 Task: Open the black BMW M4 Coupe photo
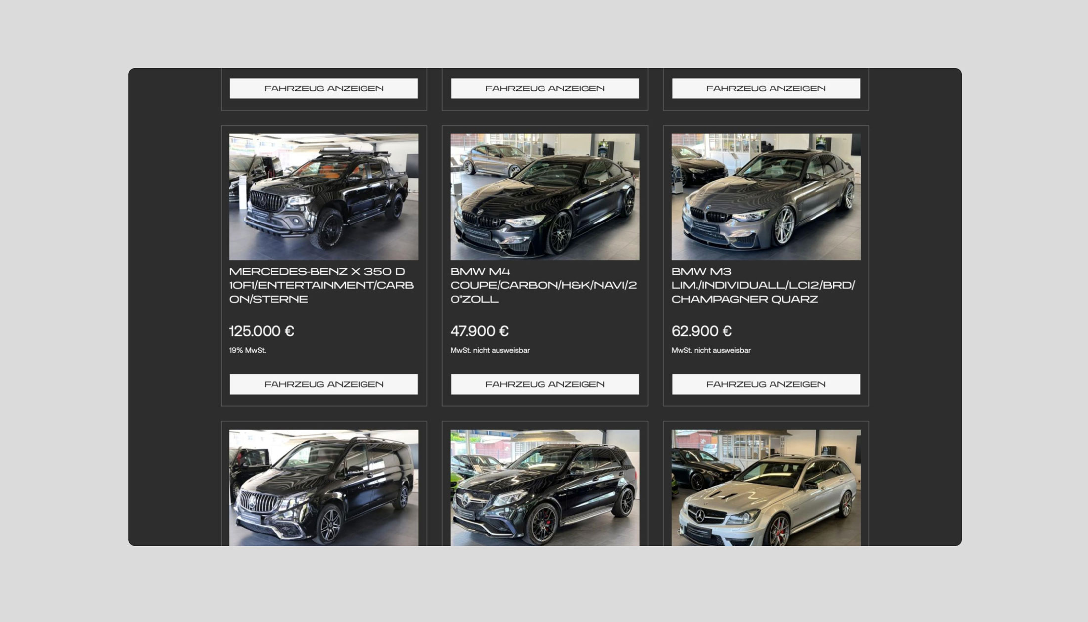pyautogui.click(x=545, y=197)
